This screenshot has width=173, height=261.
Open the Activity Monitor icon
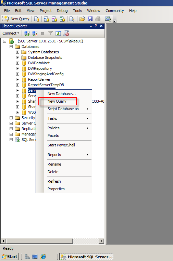(108, 19)
